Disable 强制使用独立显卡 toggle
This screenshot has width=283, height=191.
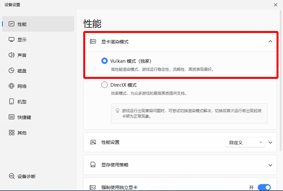(264, 187)
